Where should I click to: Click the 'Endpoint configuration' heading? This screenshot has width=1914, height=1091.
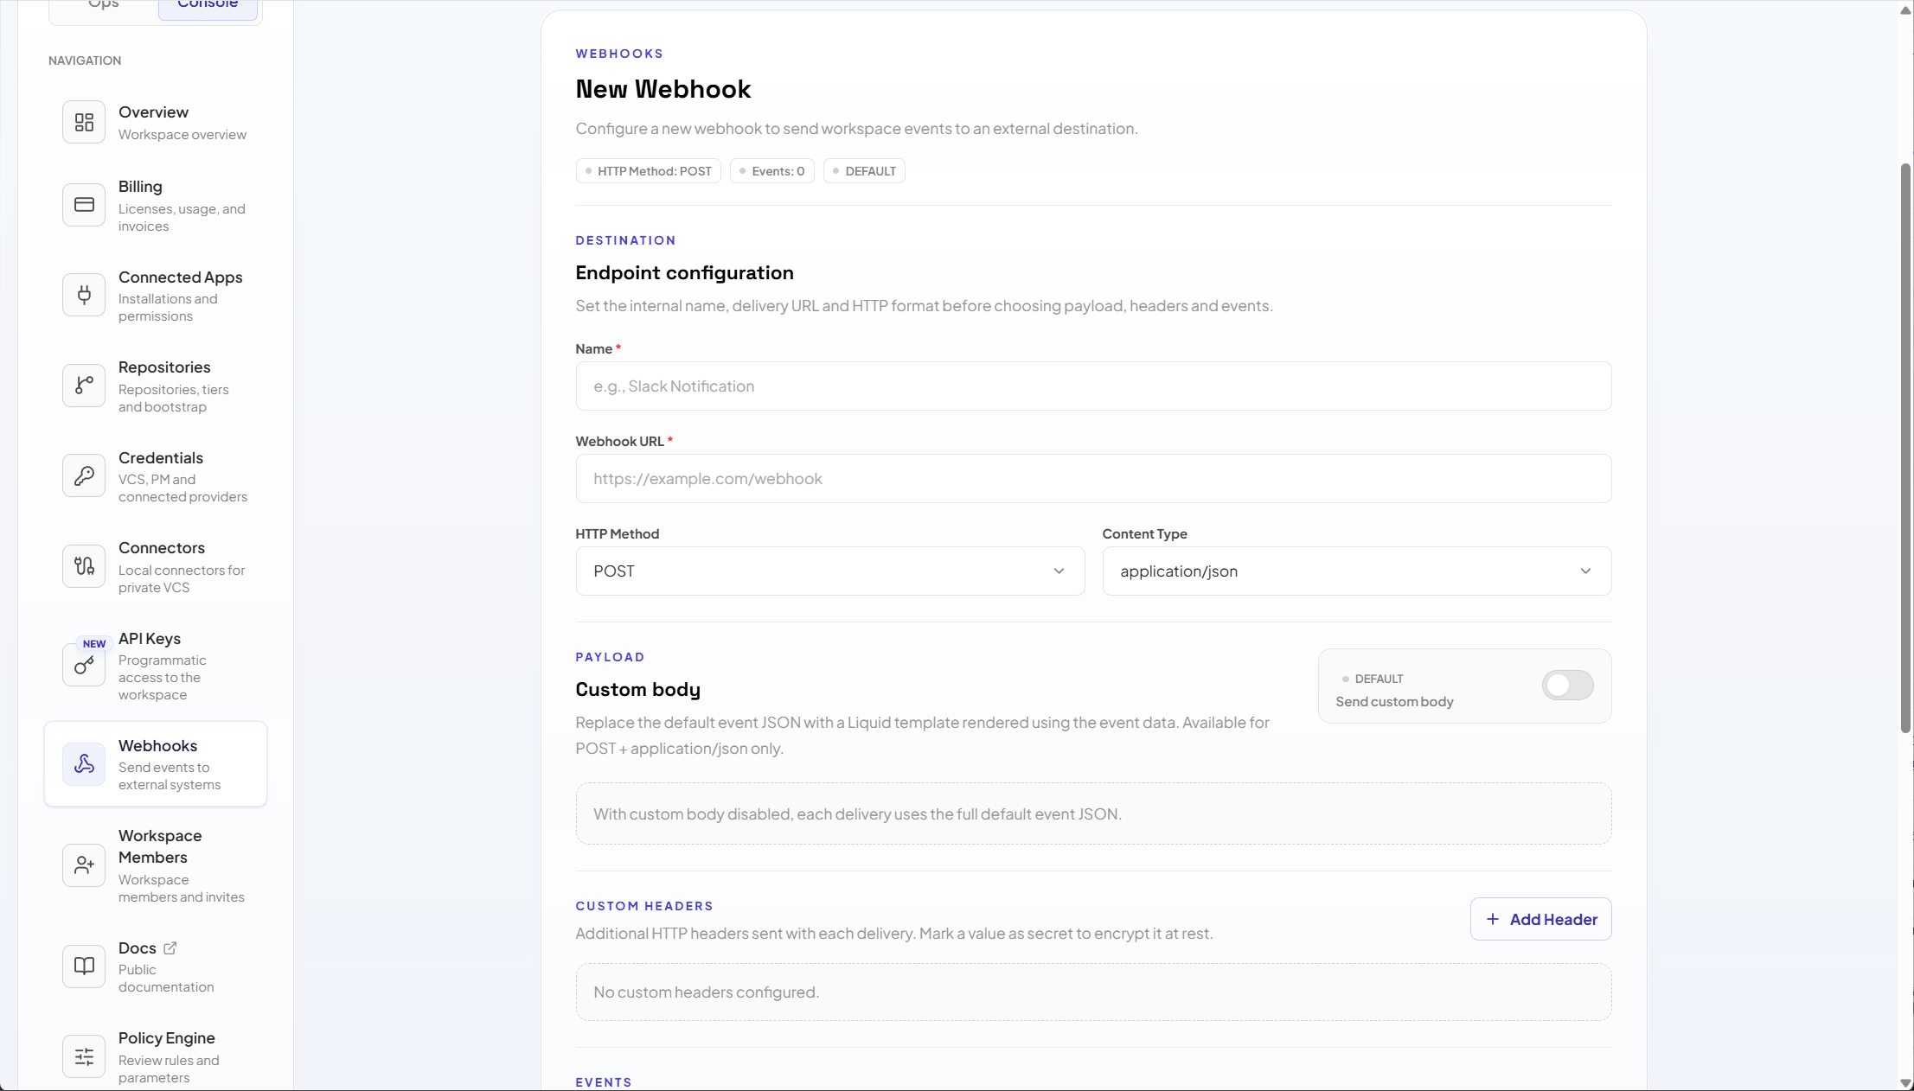(684, 273)
